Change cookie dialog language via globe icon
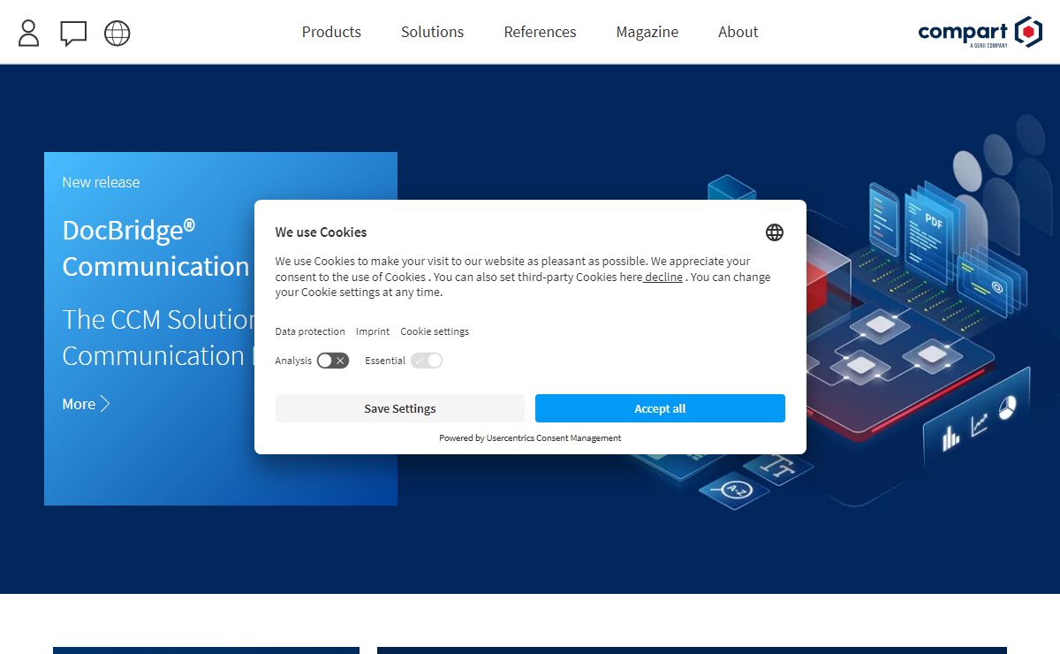Viewport: 1060px width, 654px height. coord(775,232)
